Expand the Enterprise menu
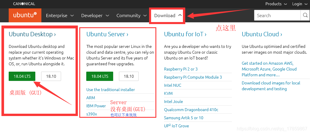This screenshot has width=310, height=134. tap(60, 15)
